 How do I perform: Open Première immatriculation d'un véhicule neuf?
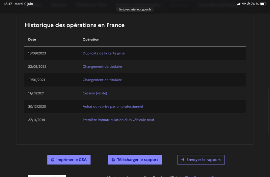click(118, 120)
